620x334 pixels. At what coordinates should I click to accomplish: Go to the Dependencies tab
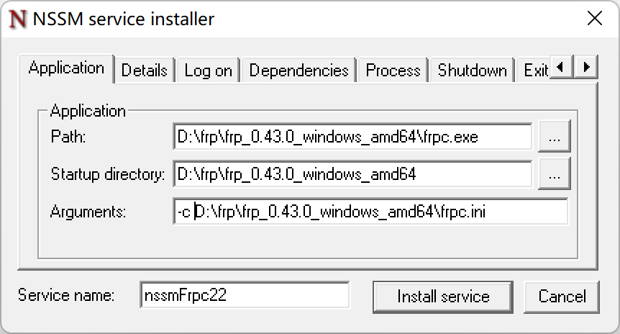click(298, 71)
